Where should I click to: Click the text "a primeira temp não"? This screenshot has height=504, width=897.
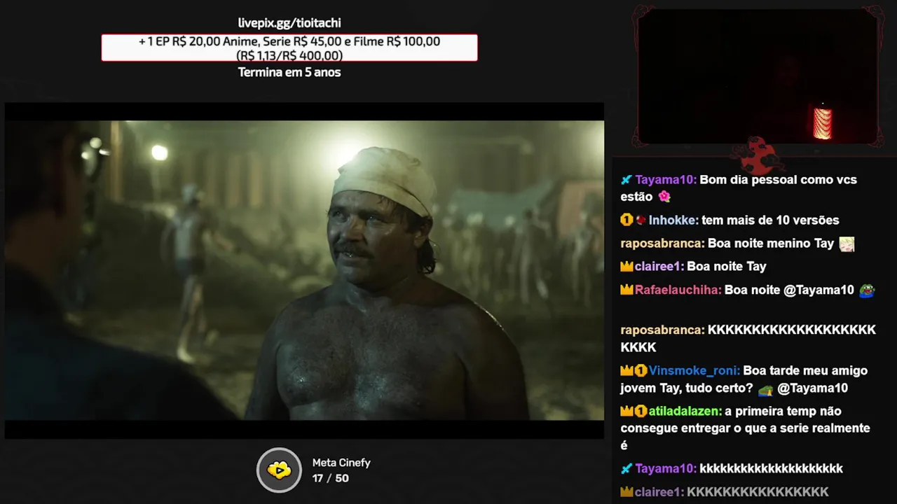point(783,412)
